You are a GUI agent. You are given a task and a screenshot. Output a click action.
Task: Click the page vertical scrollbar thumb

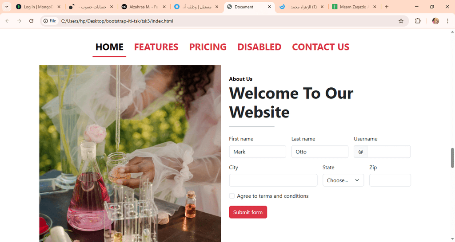452,158
